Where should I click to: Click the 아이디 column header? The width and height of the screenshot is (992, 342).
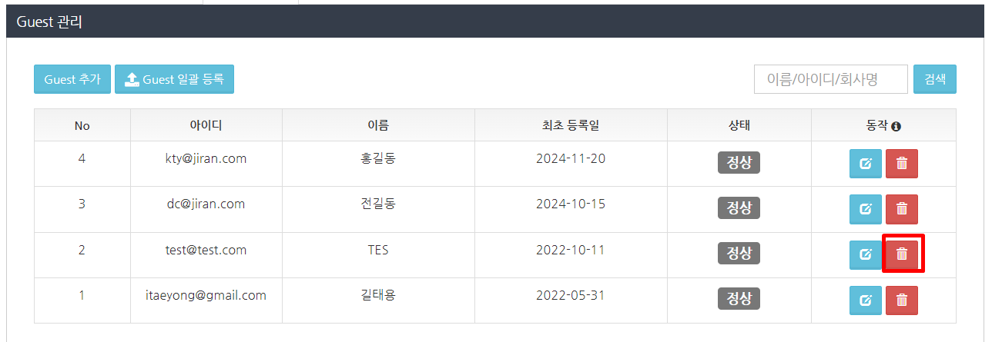(x=206, y=125)
